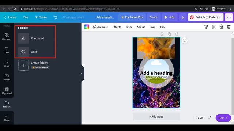Image resolution: width=234 pixels, height=131 pixels.
Task: Click the copy style paint roller icon
Action: (206, 27)
